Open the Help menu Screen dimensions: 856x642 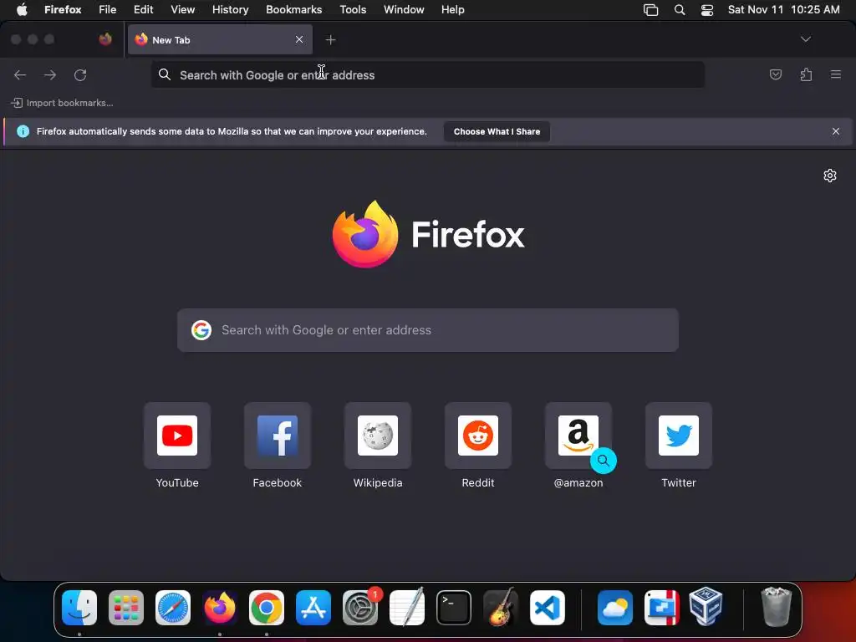tap(452, 9)
